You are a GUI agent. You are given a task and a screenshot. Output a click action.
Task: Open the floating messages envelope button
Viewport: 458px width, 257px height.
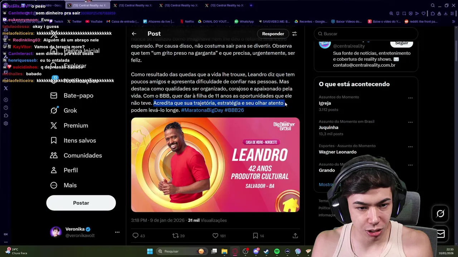440,234
